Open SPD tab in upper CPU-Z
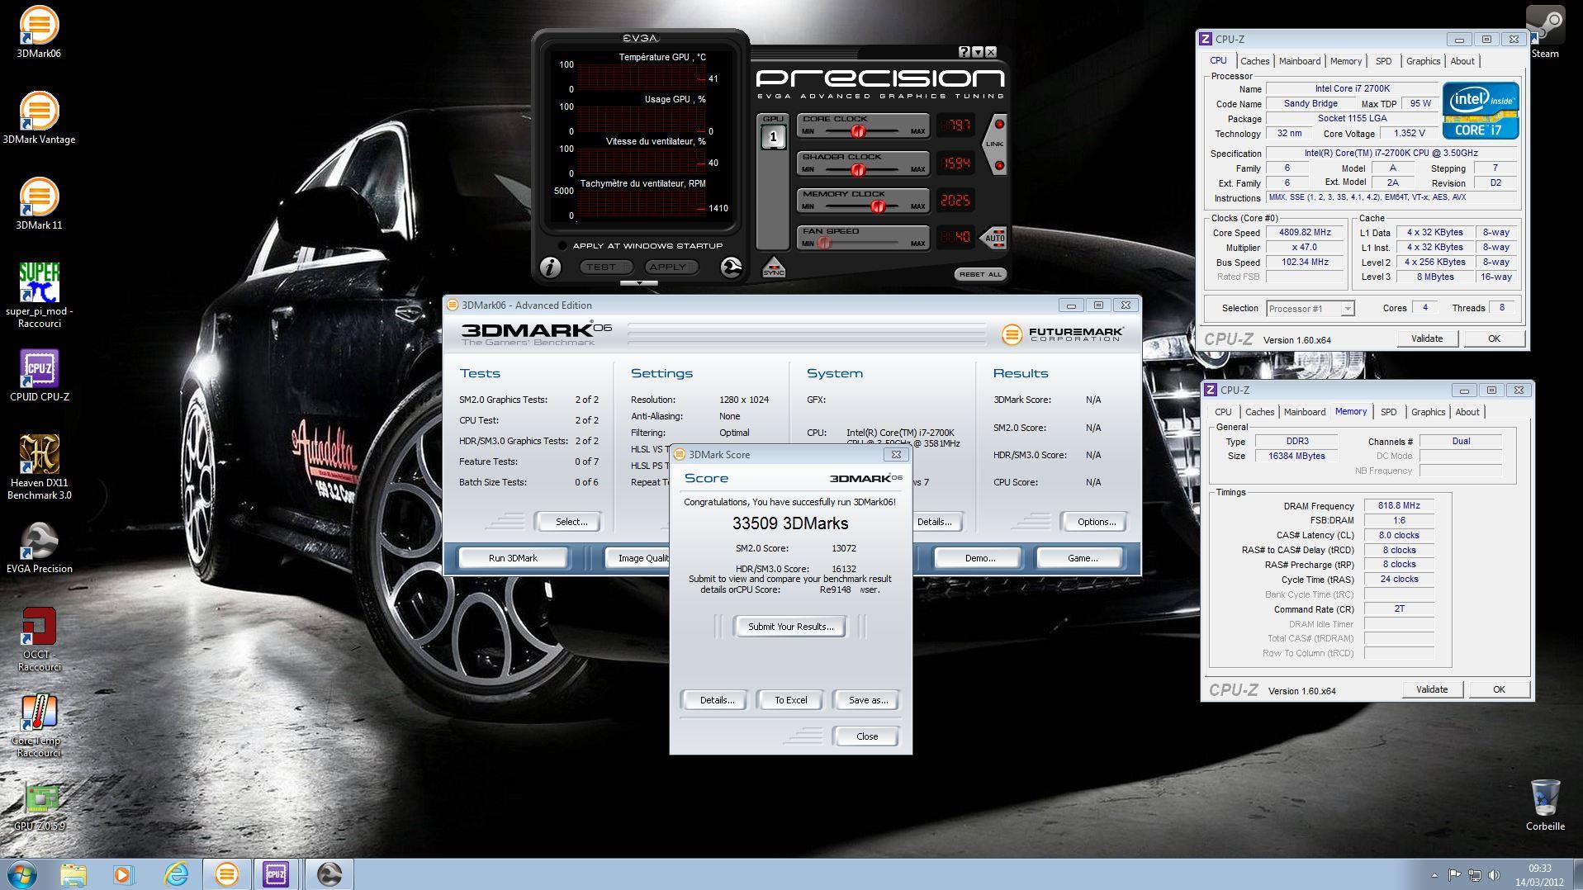The image size is (1583, 890). 1383,61
